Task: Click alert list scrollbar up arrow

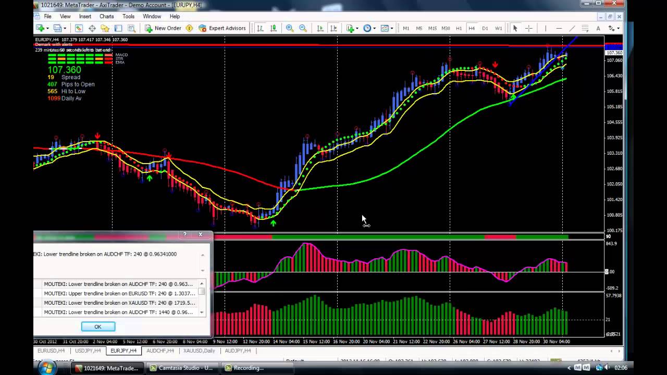Action: coord(202,283)
